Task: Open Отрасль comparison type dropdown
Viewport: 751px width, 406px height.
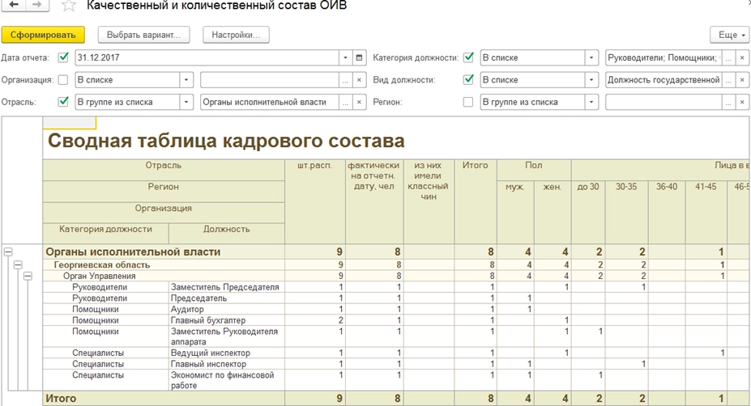Action: [x=186, y=102]
